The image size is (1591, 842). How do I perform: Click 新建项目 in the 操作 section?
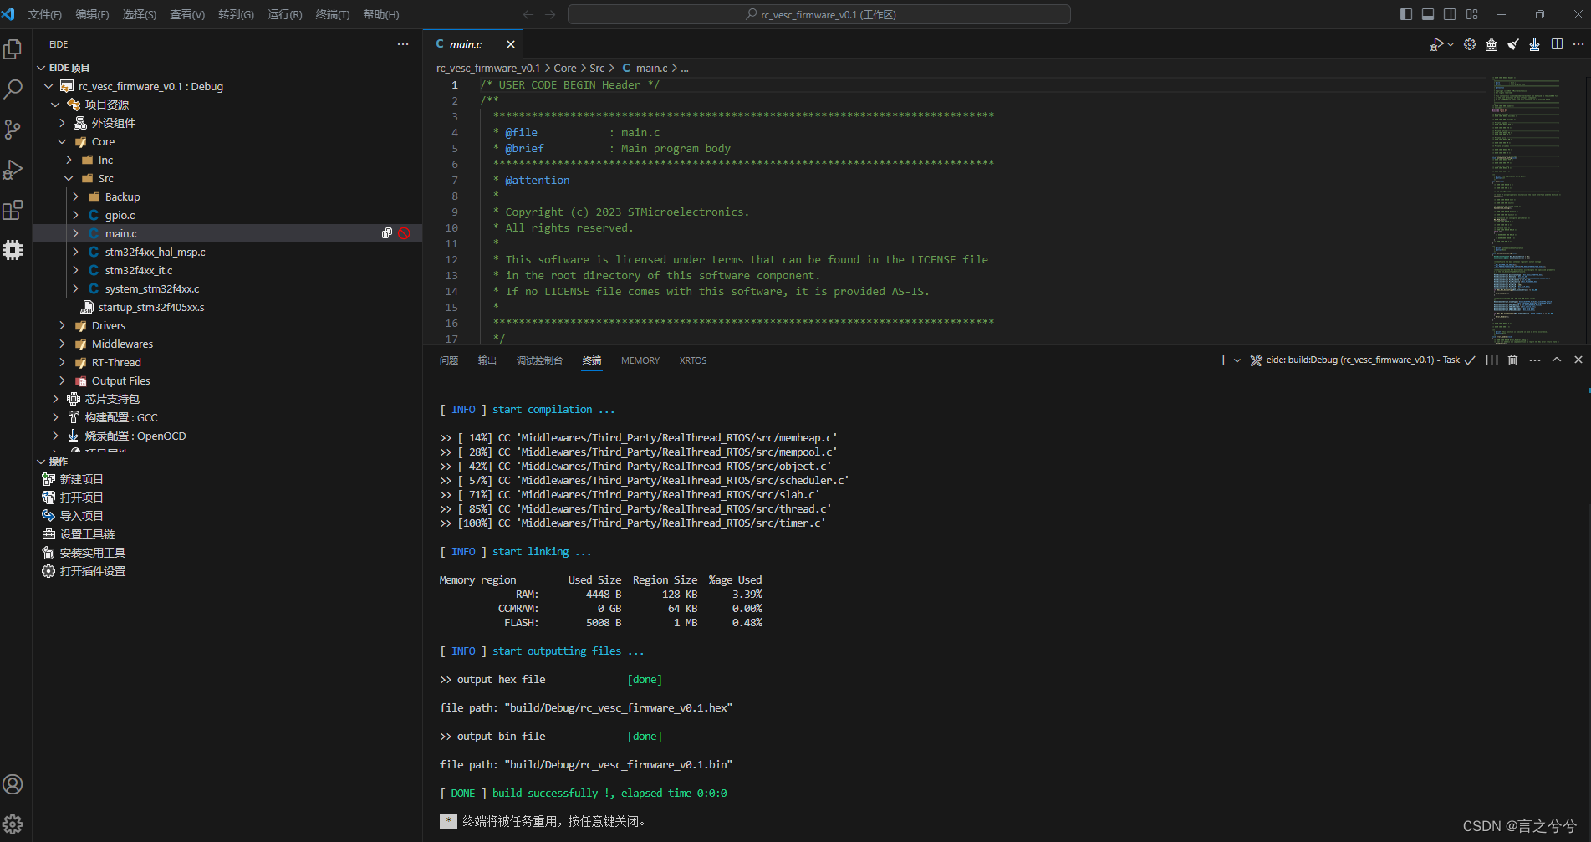(81, 478)
